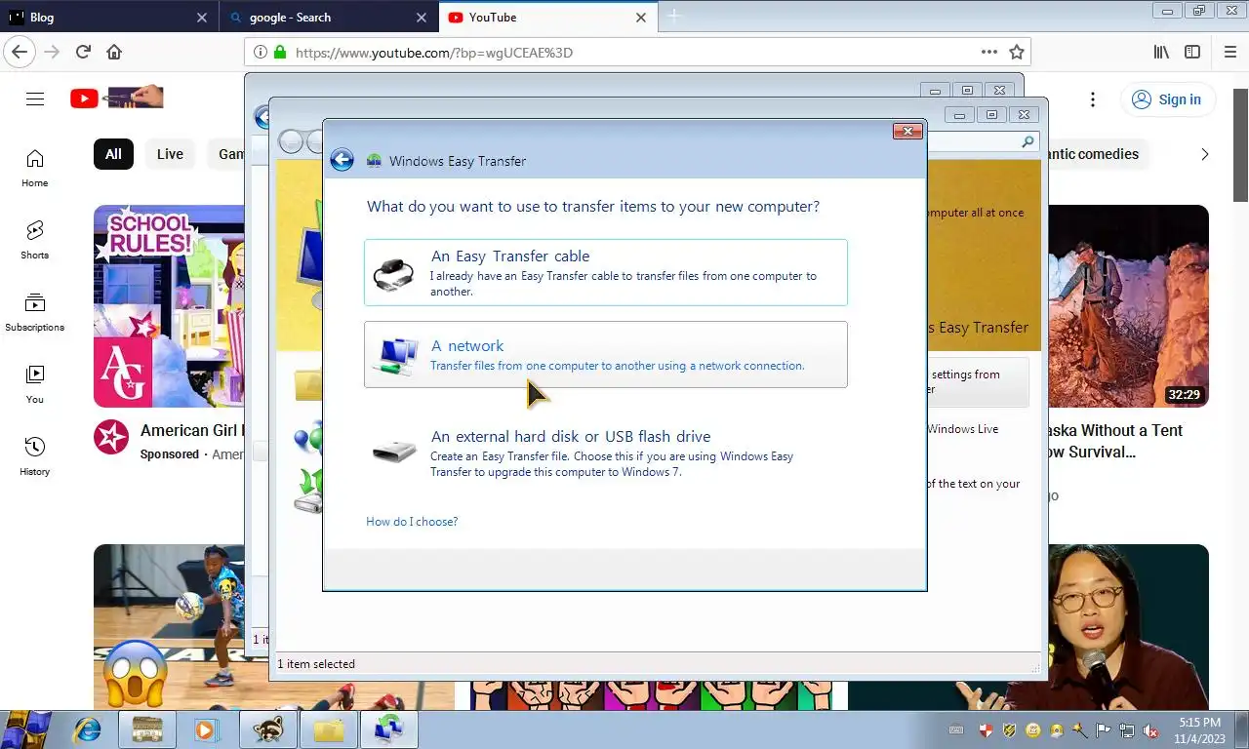Click the American Girl channel avatar
This screenshot has width=1249, height=749.
click(x=111, y=437)
